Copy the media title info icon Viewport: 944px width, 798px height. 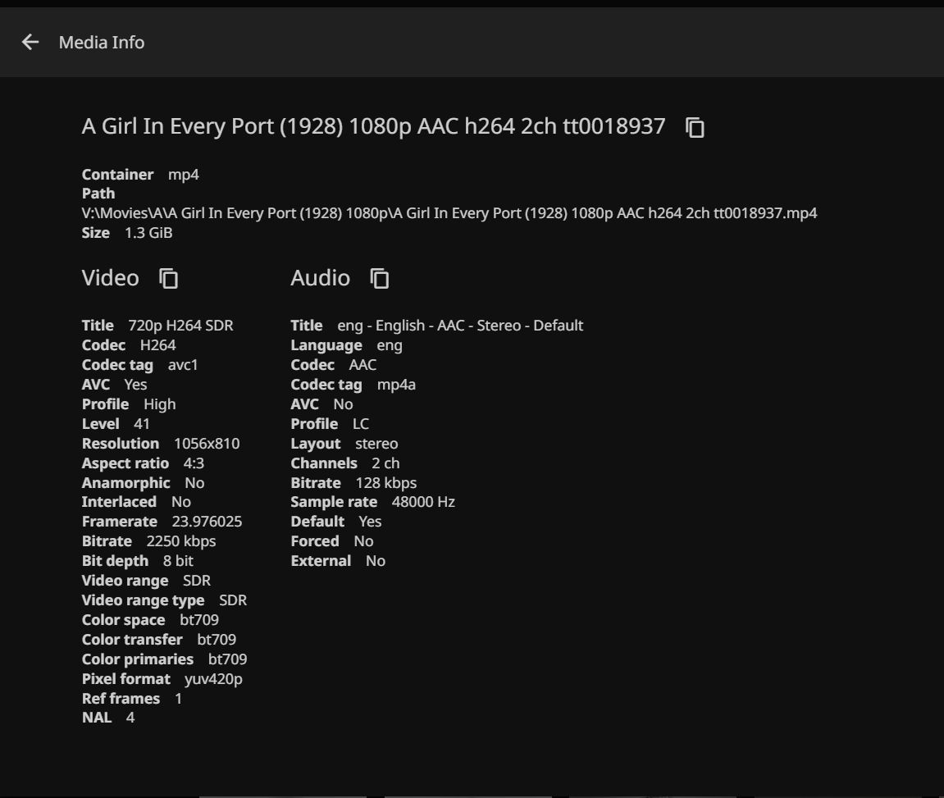pos(695,128)
